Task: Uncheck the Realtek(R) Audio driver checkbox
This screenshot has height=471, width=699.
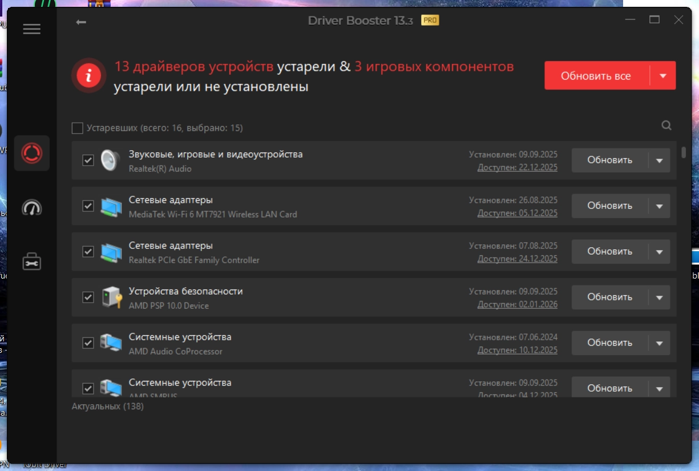Action: pos(88,160)
